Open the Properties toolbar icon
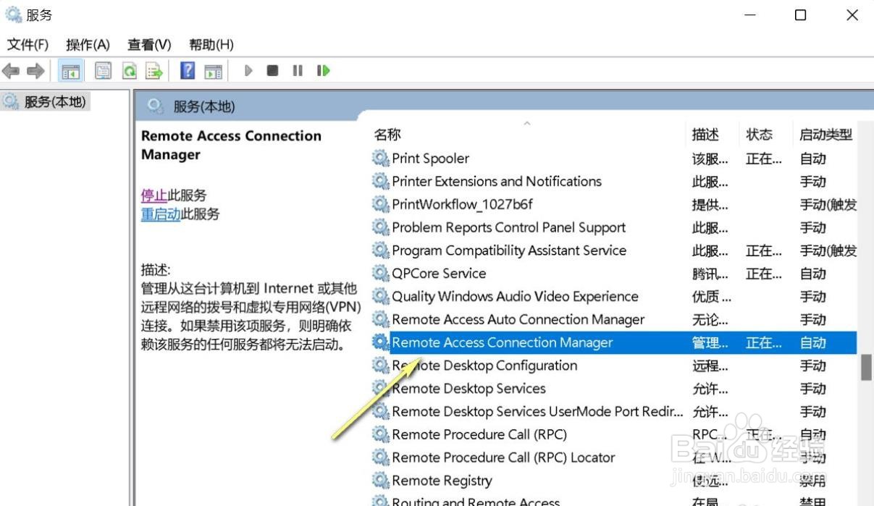Screen dimensions: 874x506 click(x=104, y=71)
